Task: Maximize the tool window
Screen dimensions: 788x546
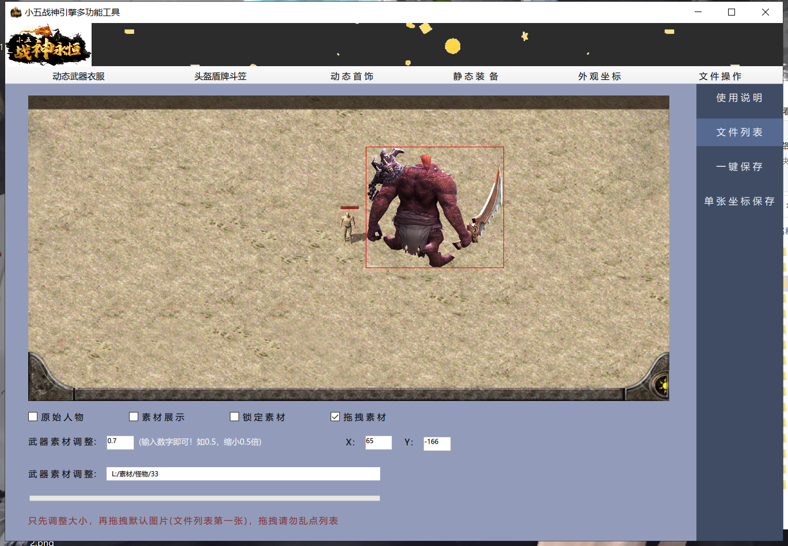Action: pos(732,12)
